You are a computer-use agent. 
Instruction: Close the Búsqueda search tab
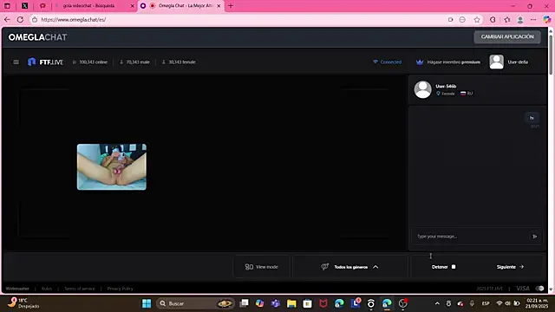click(133, 6)
